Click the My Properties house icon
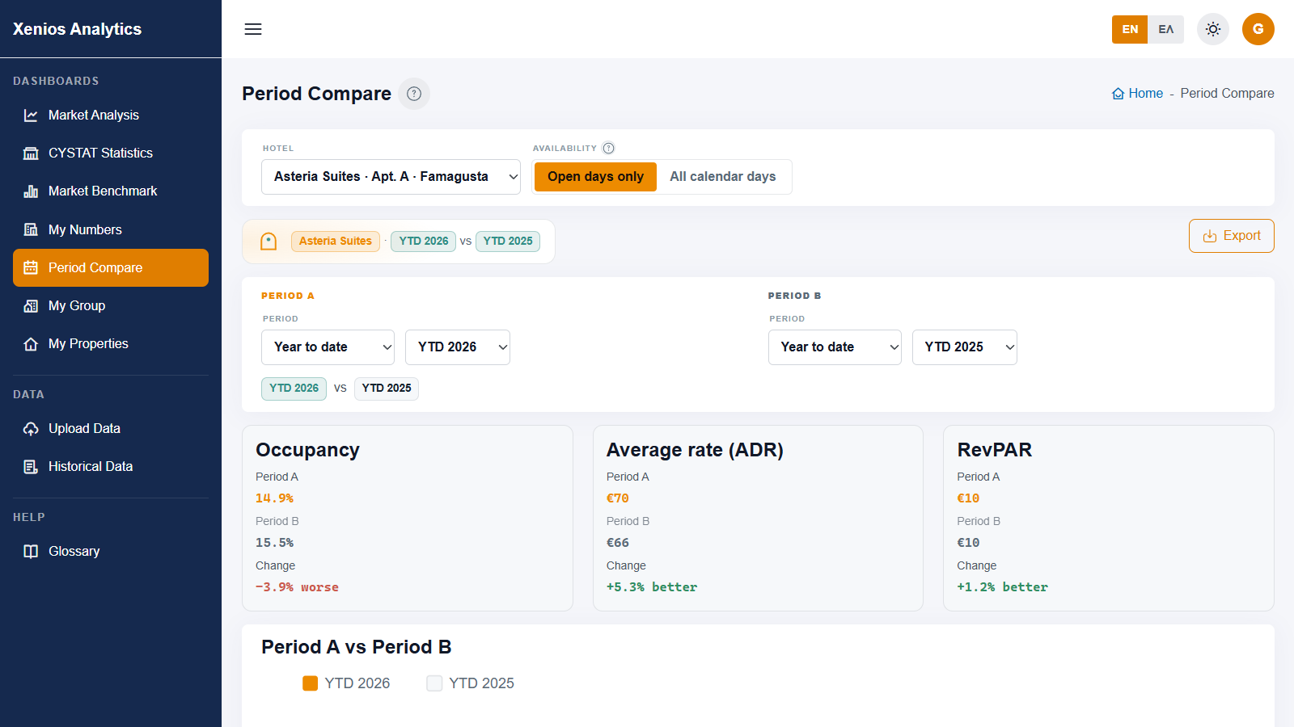 pos(31,344)
